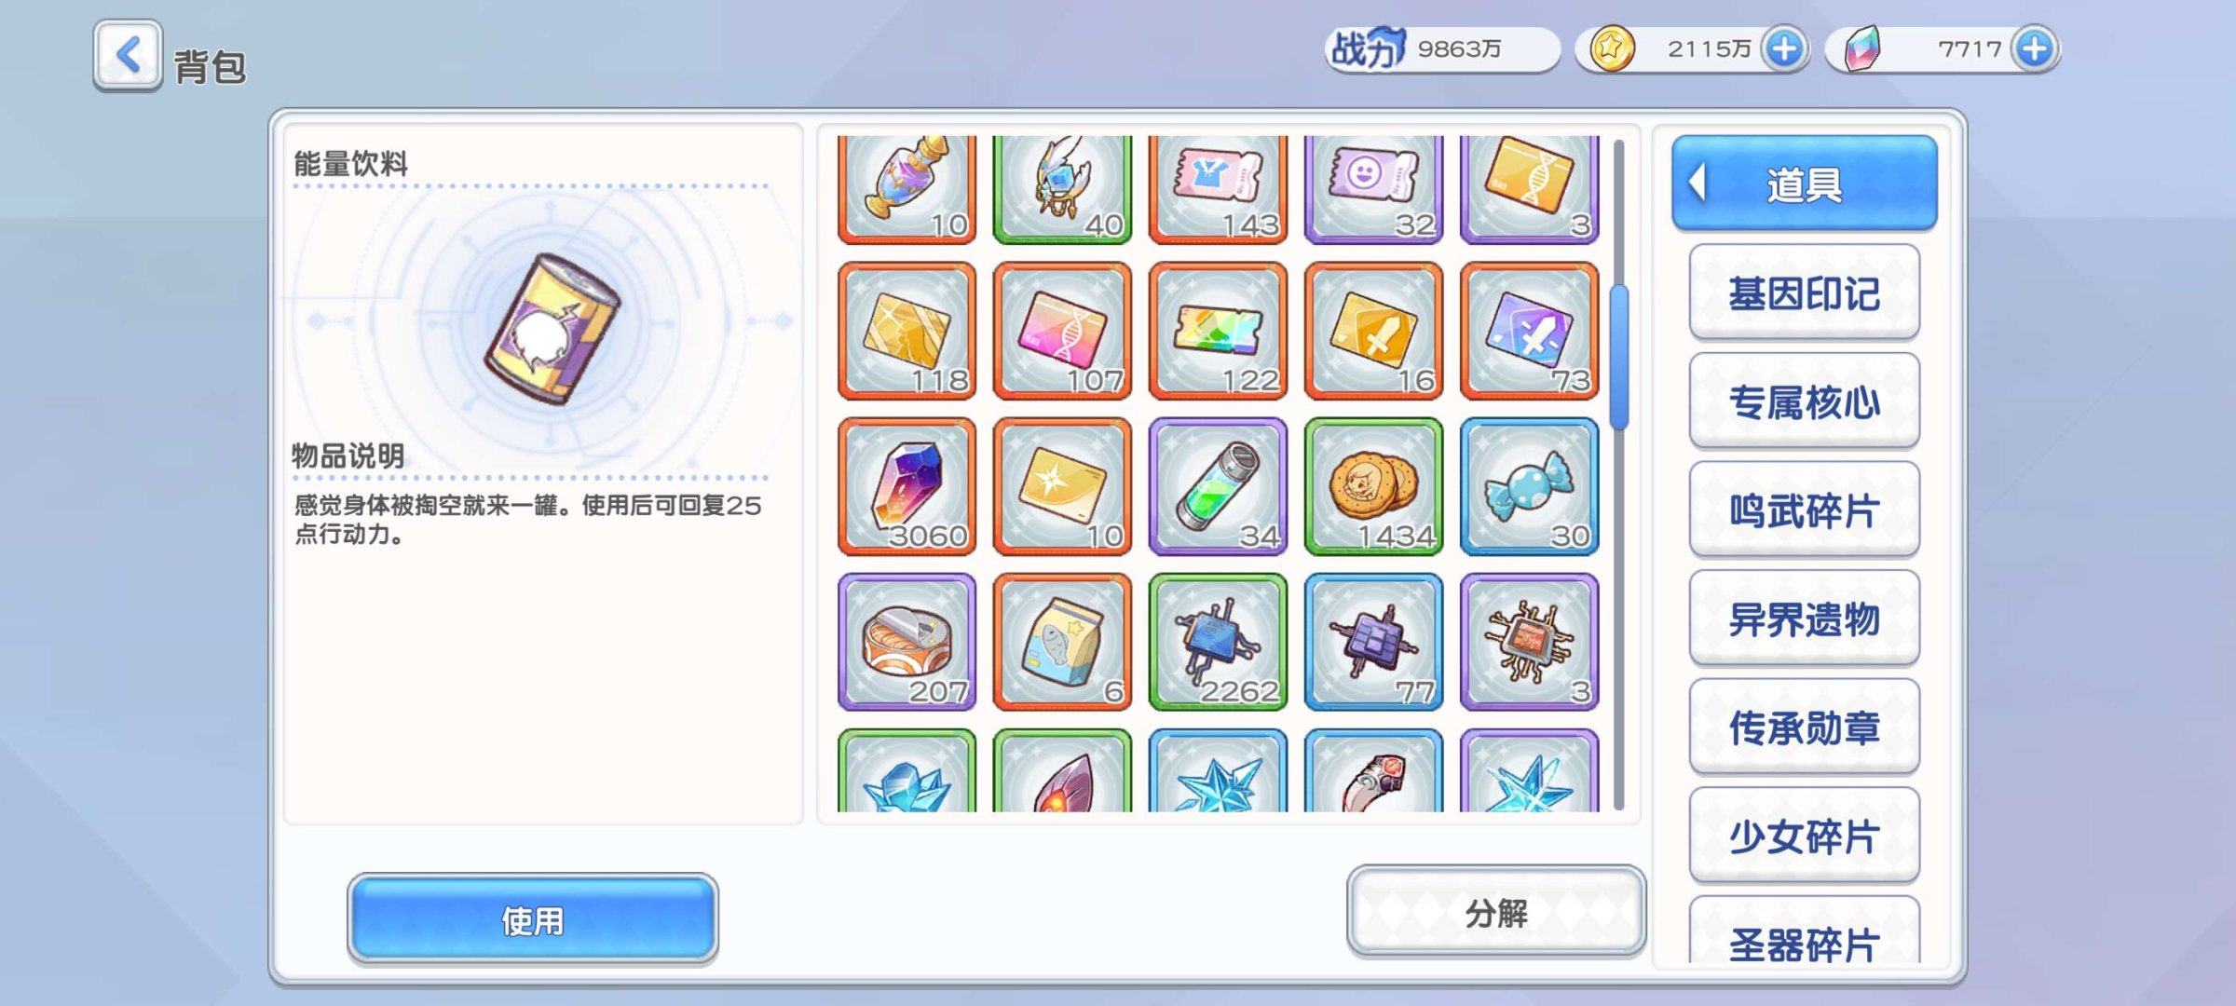Viewport: 2236px width, 1006px height.
Task: Select the cookie item with count 1434
Action: pos(1374,486)
